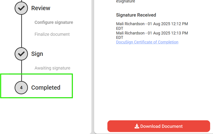213x134 pixels.
Task: Select the Completed step label
Action: 46,87
